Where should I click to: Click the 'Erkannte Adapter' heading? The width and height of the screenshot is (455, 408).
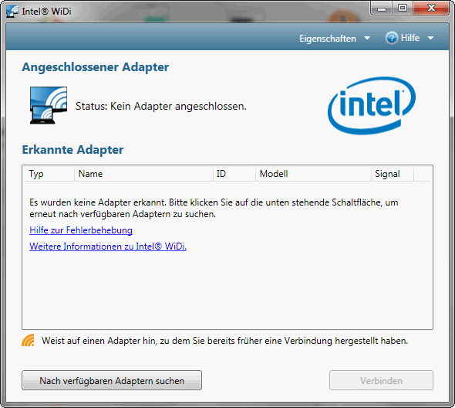[72, 149]
